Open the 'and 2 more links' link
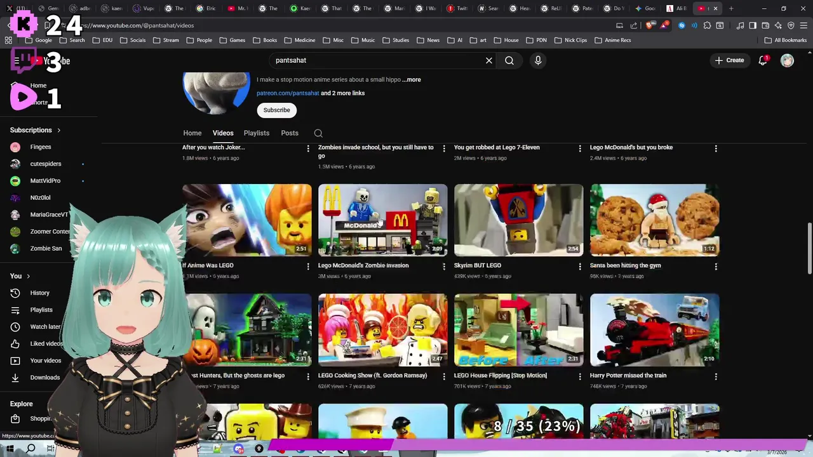Image resolution: width=813 pixels, height=457 pixels. [x=343, y=93]
